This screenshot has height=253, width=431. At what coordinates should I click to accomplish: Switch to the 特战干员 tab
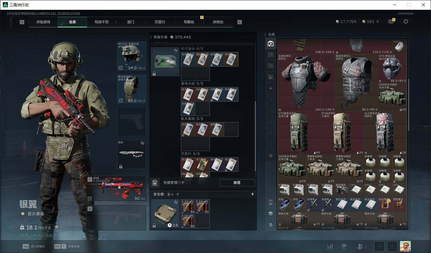(102, 22)
